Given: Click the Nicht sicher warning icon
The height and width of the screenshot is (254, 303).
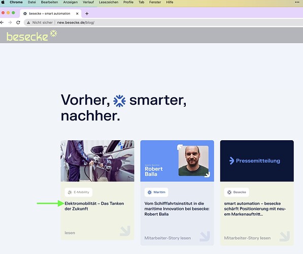Looking at the screenshot, I should coord(28,23).
